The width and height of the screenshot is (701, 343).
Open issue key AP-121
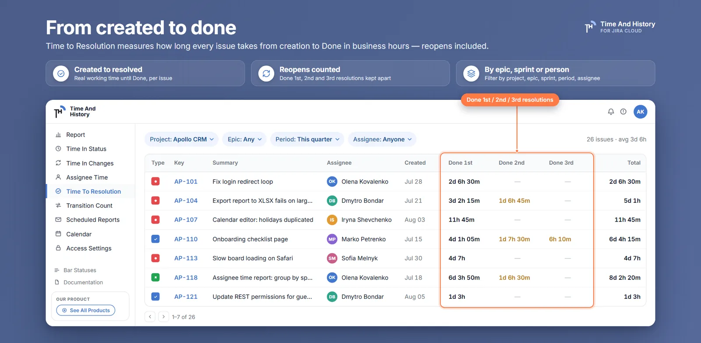[186, 297]
